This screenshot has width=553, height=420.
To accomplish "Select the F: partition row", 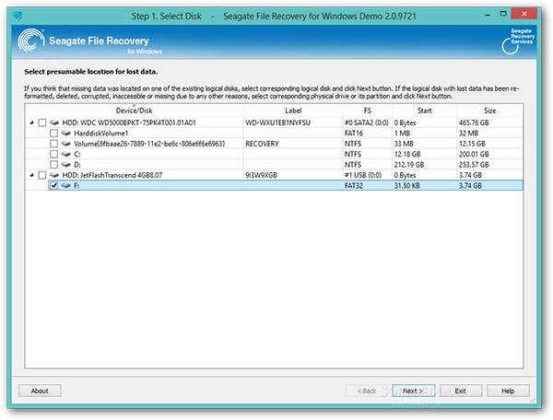I will [274, 185].
